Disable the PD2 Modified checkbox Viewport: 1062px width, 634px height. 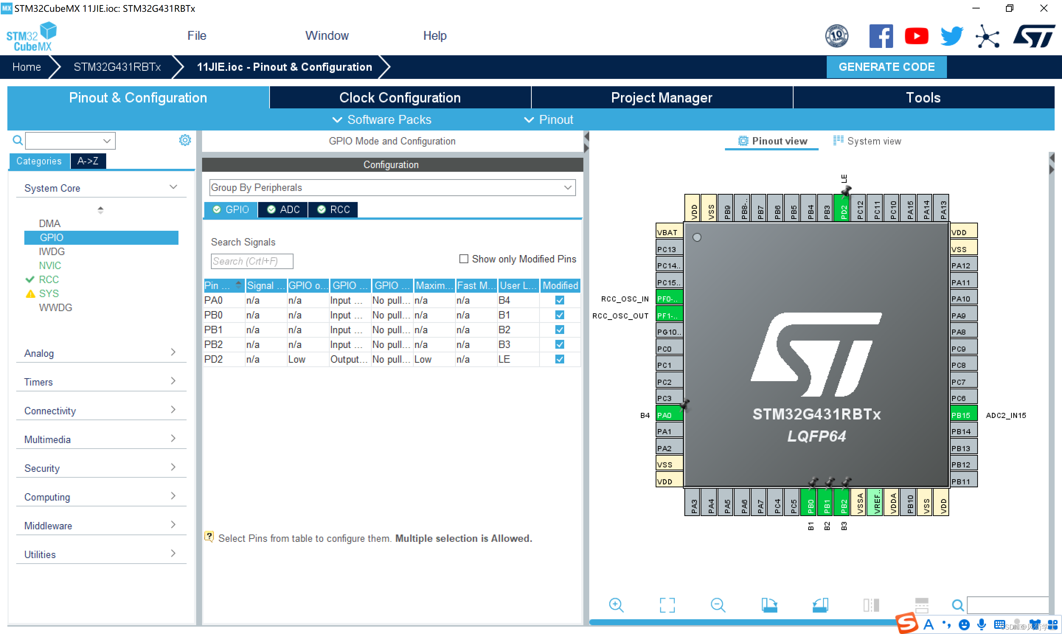coord(560,358)
